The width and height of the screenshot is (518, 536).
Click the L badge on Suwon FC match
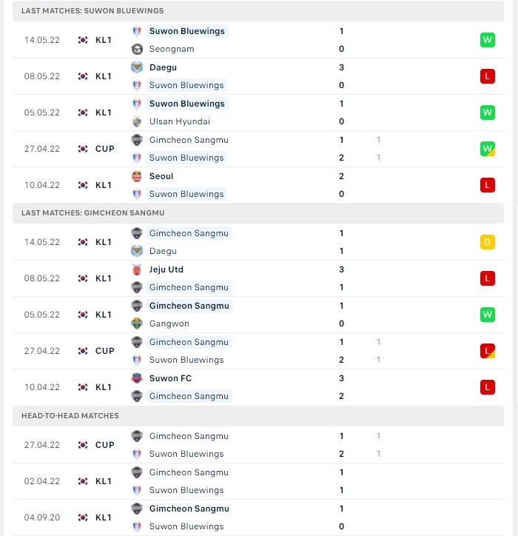coord(487,387)
